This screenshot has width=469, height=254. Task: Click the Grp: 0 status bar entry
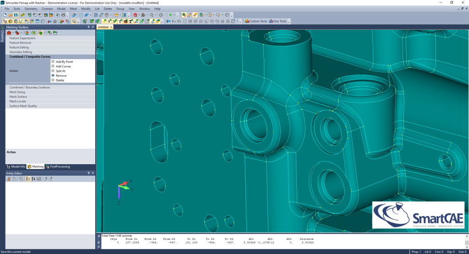click(x=450, y=252)
